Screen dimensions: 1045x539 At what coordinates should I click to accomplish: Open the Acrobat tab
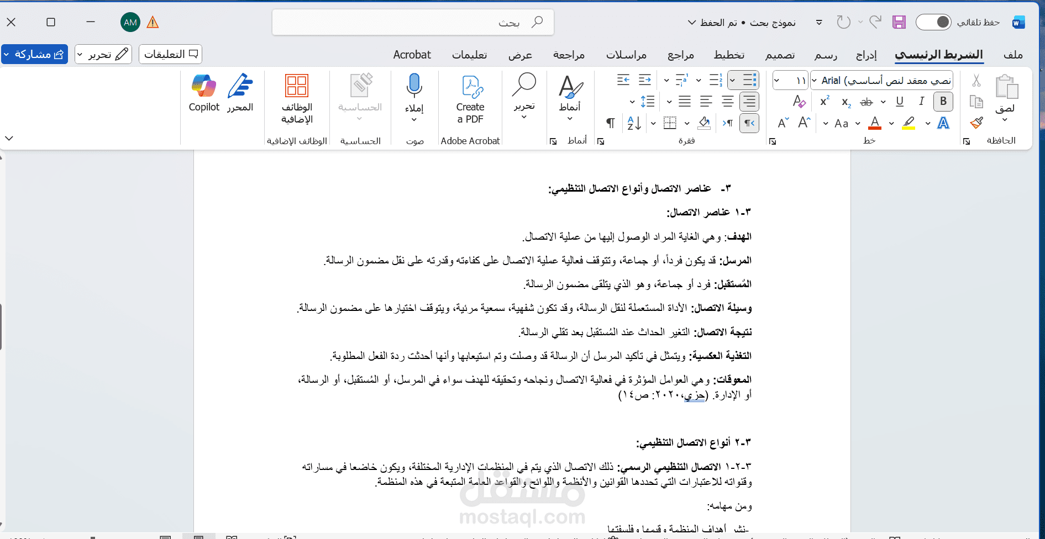412,55
